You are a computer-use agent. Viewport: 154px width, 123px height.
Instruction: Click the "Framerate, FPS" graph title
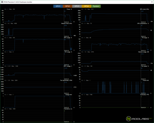click(145, 95)
